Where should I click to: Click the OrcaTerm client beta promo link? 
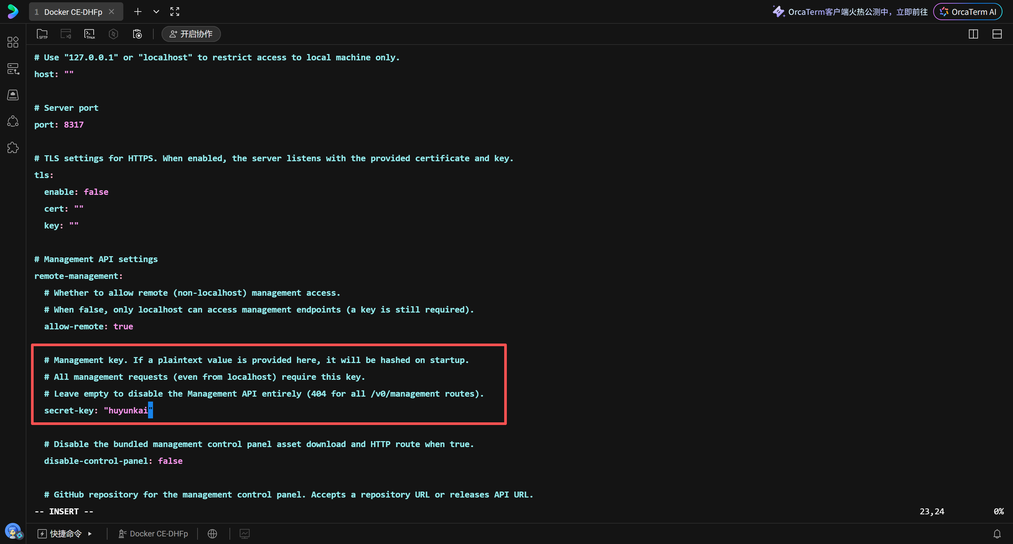(858, 12)
